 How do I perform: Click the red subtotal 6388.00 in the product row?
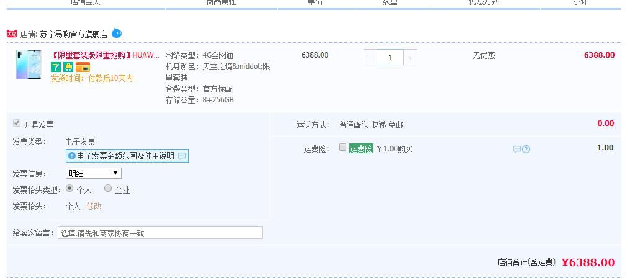[x=600, y=55]
